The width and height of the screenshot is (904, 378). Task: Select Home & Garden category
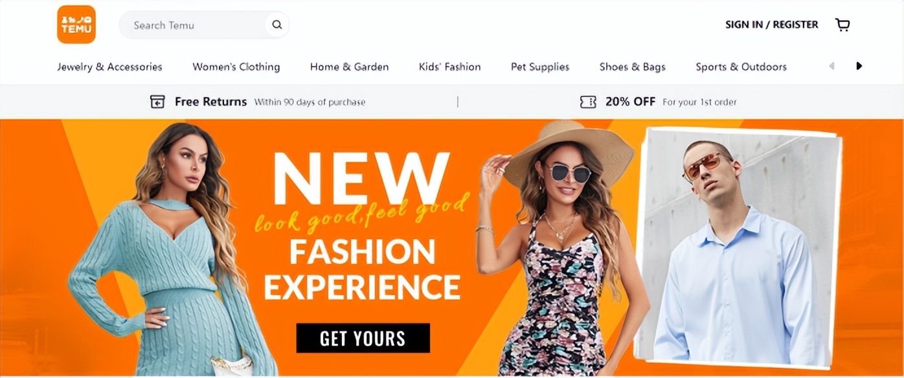(350, 67)
